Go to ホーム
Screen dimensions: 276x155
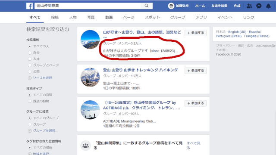pos(200,6)
